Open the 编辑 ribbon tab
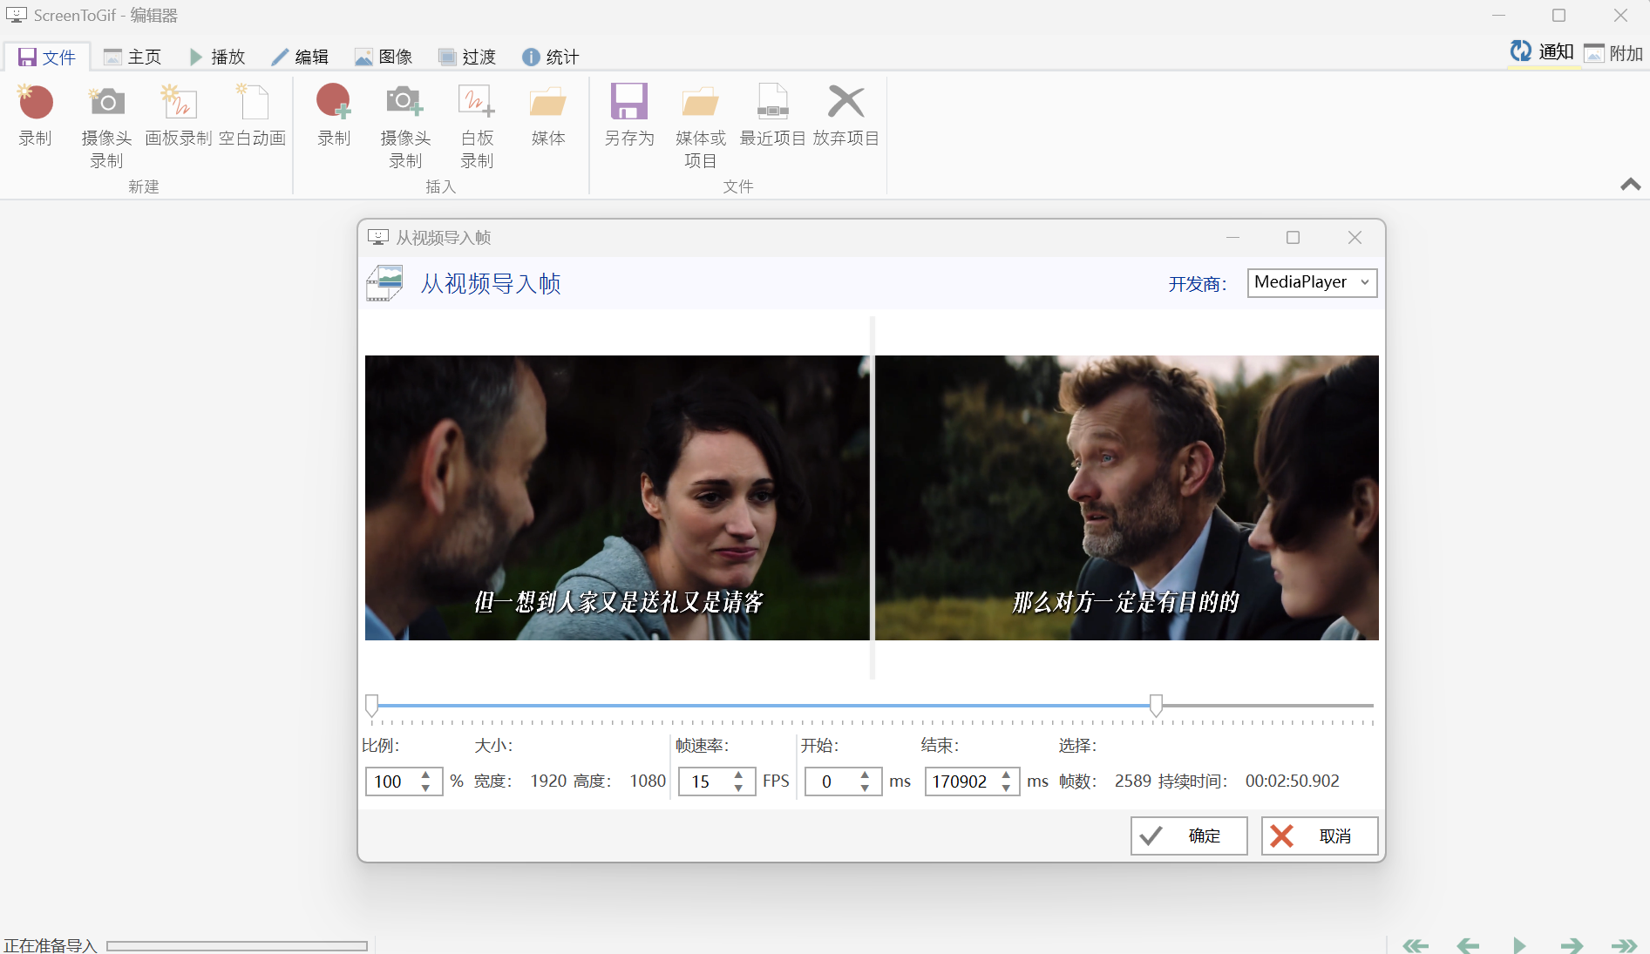This screenshot has height=954, width=1650. [300, 57]
